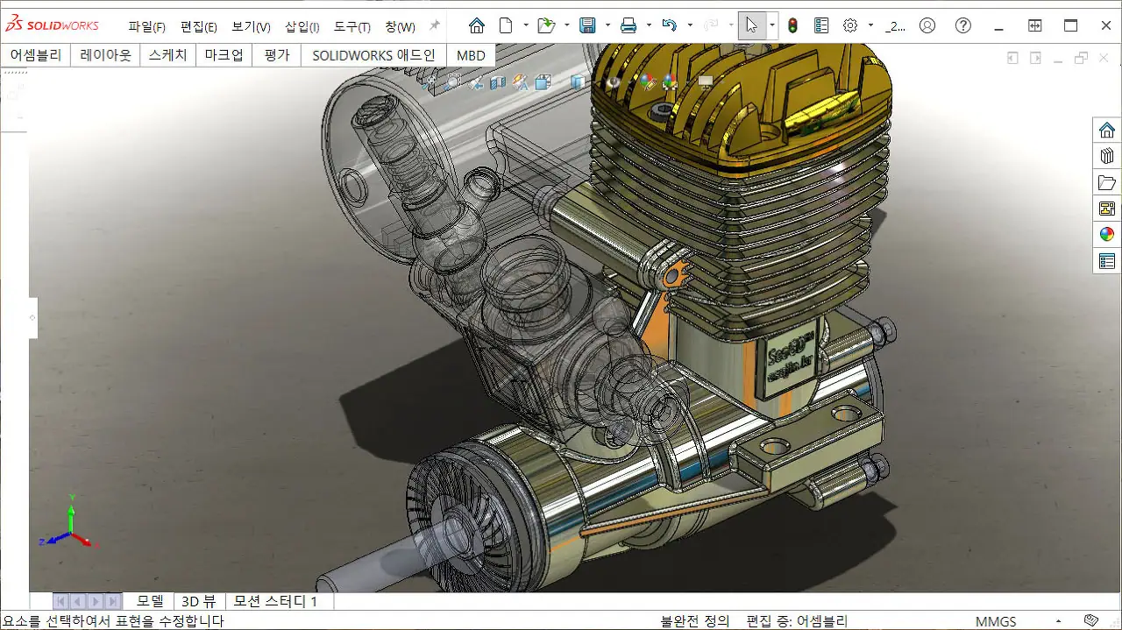
Task: Click Edit Appearance color ball icon
Action: 648,82
